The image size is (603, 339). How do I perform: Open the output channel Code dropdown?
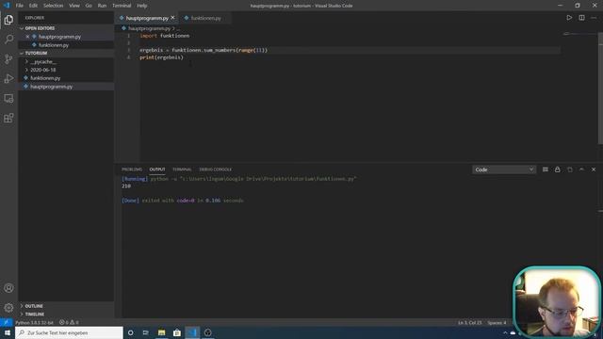504,169
